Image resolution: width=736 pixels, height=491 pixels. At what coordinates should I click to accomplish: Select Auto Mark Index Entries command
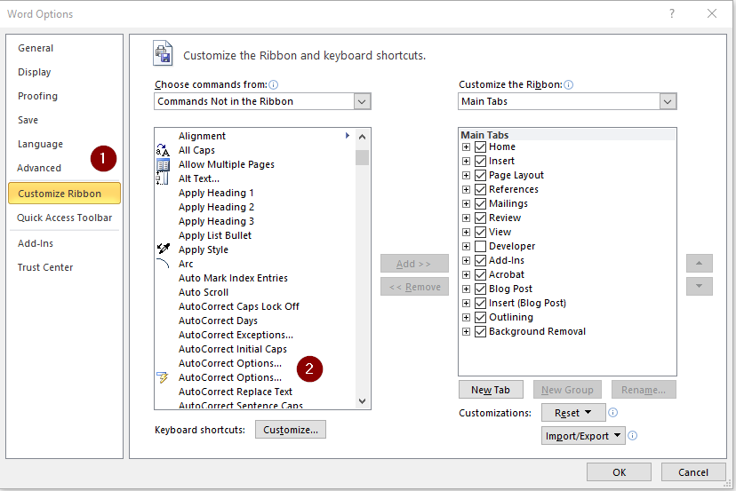pos(233,278)
